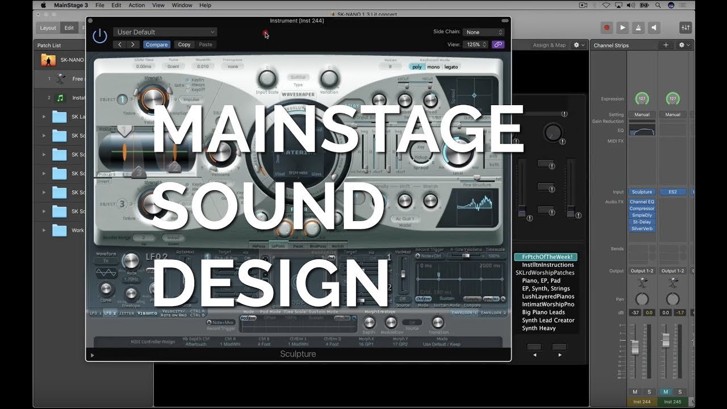This screenshot has height=409, width=727.
Task: Toggle the Sculpture plugin power button
Action: pos(99,36)
